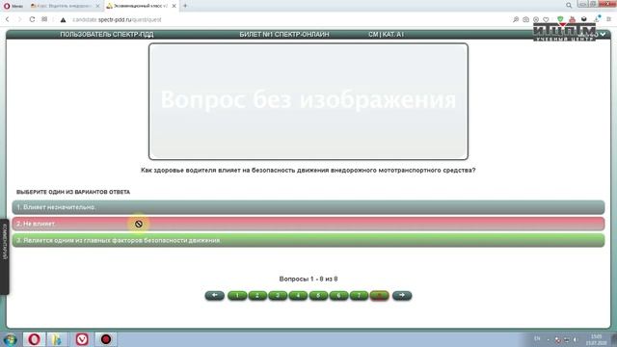Close the first browser tab

[x=97, y=6]
